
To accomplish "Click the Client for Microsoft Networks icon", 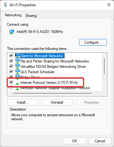I will click(17, 56).
